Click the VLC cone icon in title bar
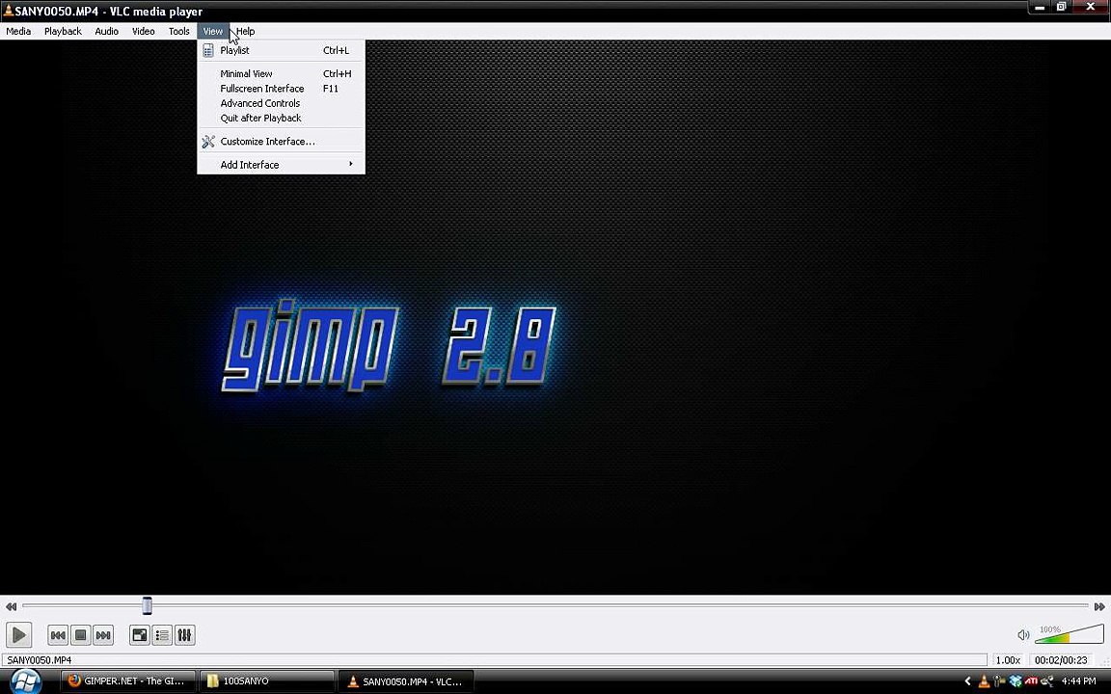Screen dimensions: 1111x694 pyautogui.click(x=8, y=11)
